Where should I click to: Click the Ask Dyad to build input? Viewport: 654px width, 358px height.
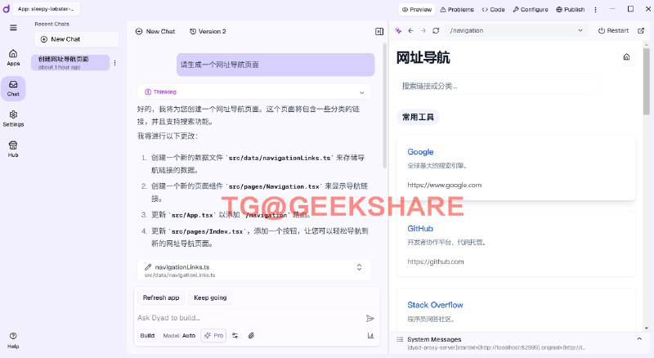click(x=245, y=318)
